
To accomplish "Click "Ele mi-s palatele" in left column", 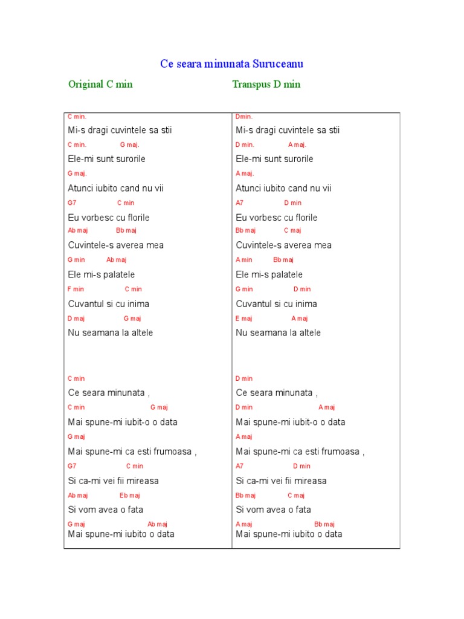I will point(101,274).
